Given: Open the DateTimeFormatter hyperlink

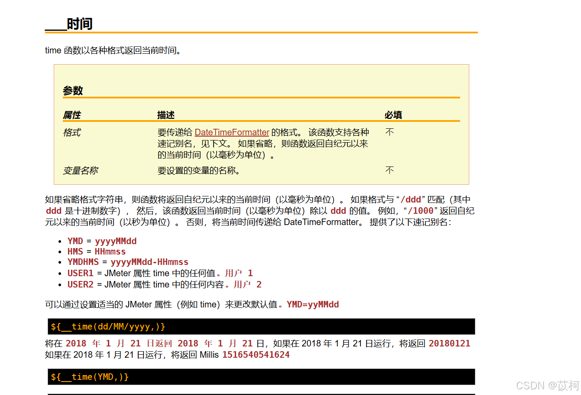Looking at the screenshot, I should pos(232,132).
